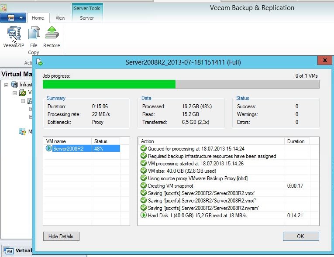Click the '0 of 1 VMs' counter
Screen dimensions: 334x257
(x=306, y=76)
